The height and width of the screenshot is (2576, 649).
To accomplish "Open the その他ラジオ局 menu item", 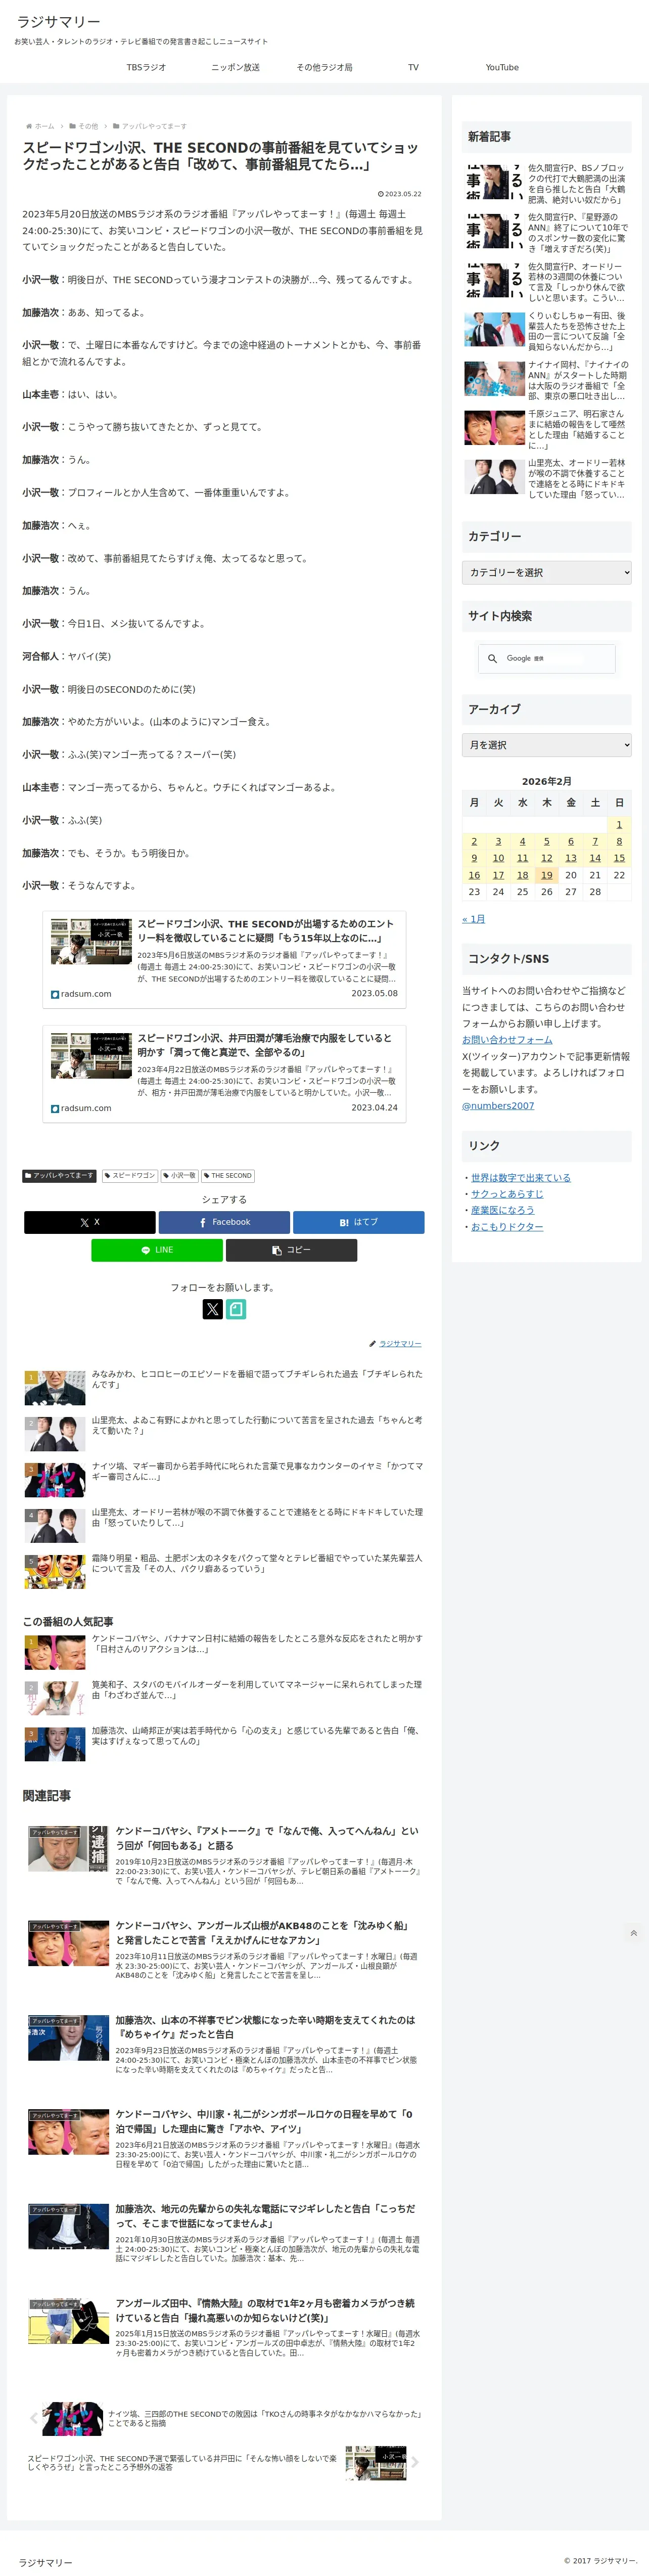I will click(x=324, y=67).
